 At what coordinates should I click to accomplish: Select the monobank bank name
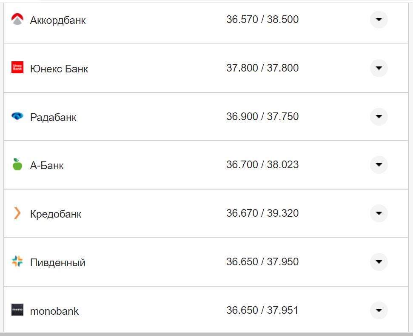54,311
